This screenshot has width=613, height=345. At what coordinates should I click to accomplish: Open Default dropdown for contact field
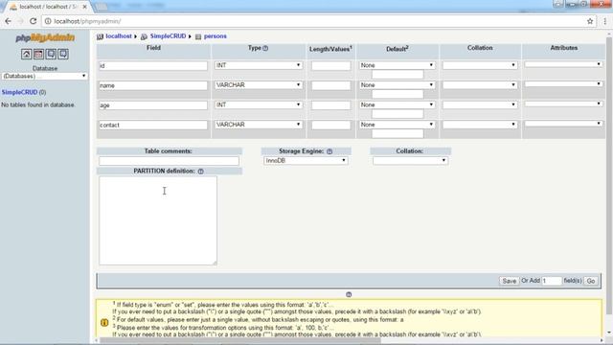397,125
